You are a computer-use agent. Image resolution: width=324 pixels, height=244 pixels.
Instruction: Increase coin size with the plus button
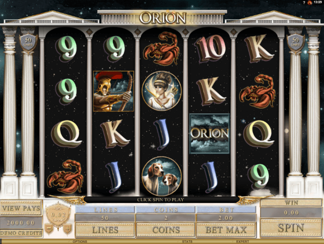(67, 229)
